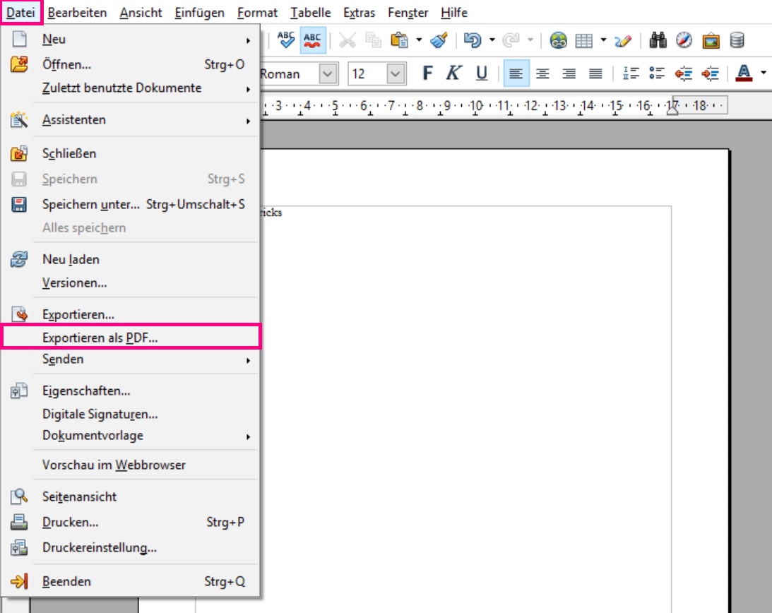Click the Data Sources database icon

tap(737, 40)
